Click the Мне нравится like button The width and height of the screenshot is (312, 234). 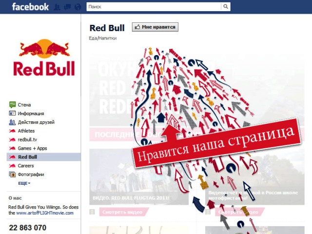click(155, 27)
